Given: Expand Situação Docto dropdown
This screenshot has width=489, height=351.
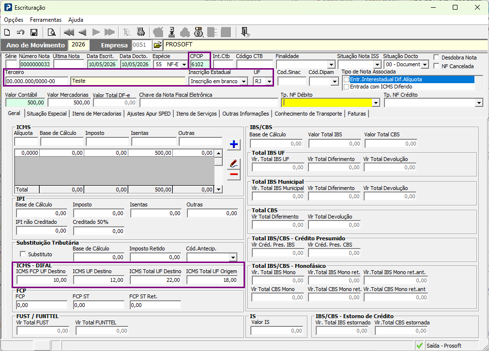Looking at the screenshot, I should (425, 64).
